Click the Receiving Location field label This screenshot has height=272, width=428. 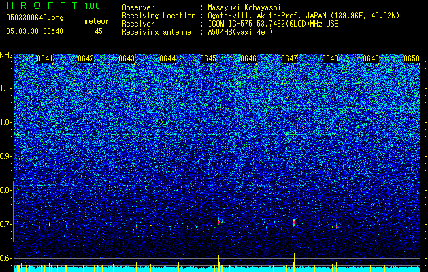click(159, 16)
